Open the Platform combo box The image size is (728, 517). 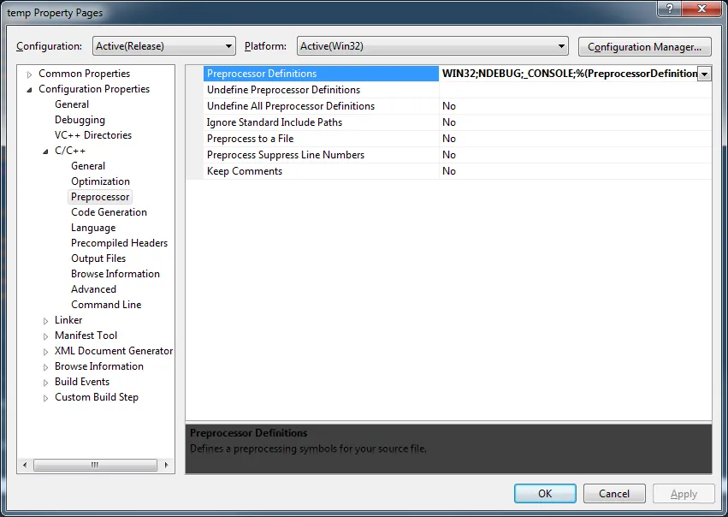(x=432, y=46)
